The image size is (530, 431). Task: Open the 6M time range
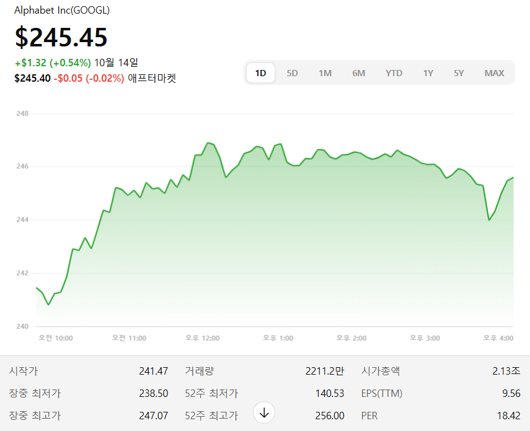click(x=358, y=73)
